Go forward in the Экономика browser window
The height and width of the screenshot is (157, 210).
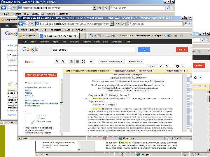[x=27, y=24]
